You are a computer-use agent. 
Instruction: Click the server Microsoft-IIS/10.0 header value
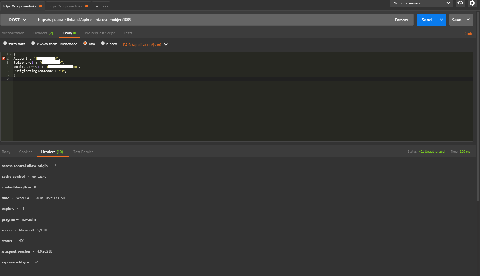(x=33, y=230)
